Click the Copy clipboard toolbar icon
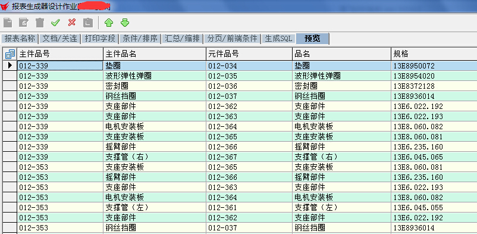 click(x=88, y=23)
